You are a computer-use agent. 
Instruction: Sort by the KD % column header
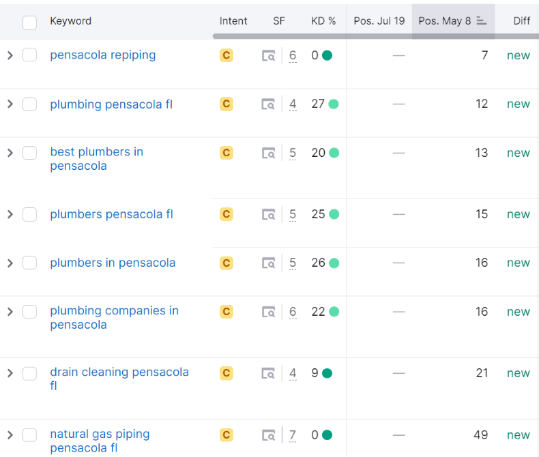click(323, 21)
